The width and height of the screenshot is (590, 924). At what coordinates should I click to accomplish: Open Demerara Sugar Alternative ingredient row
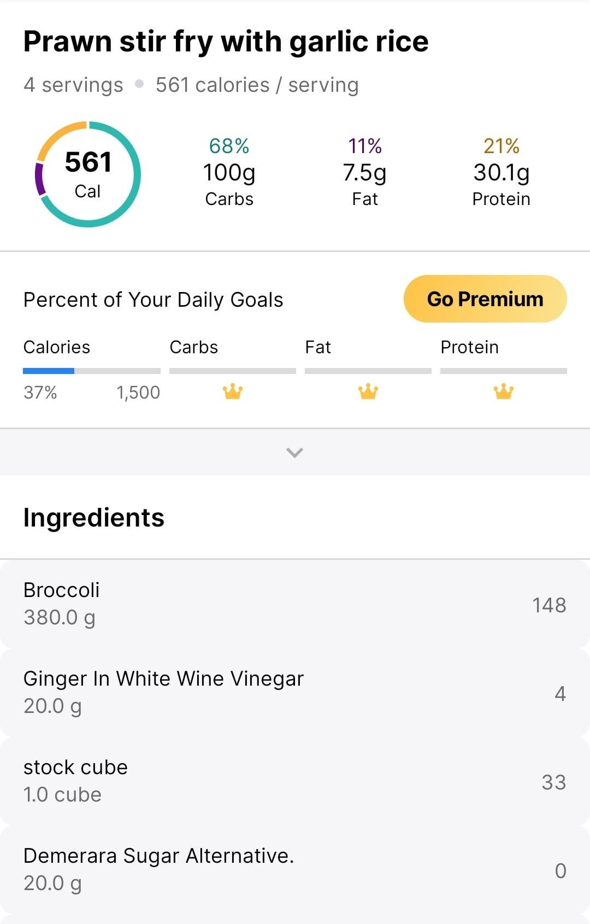click(x=295, y=870)
